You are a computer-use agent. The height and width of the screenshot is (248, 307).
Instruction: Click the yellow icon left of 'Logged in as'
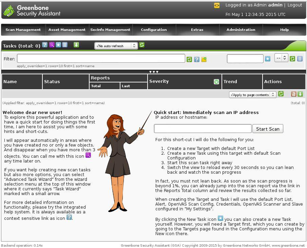(217, 5)
